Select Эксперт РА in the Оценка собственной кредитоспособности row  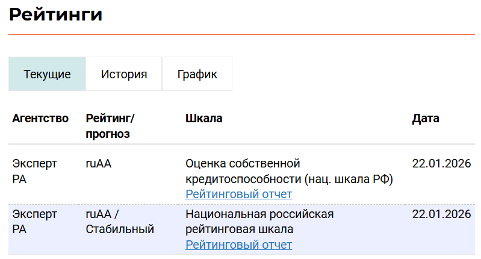pyautogui.click(x=34, y=171)
